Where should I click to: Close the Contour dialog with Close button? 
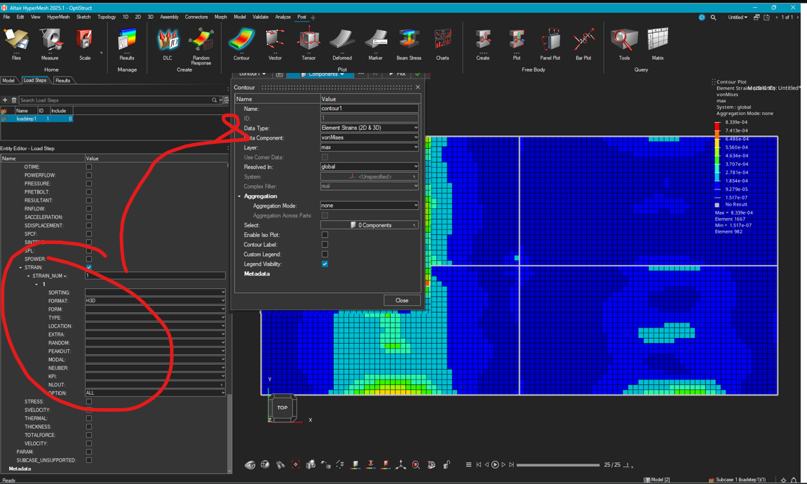click(402, 300)
